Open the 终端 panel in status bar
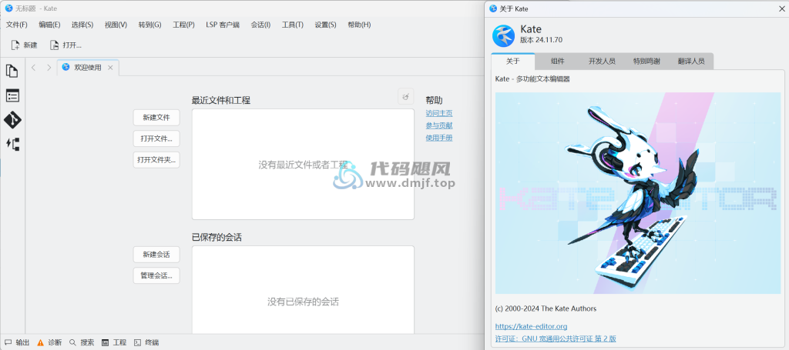The image size is (789, 350). pos(146,342)
